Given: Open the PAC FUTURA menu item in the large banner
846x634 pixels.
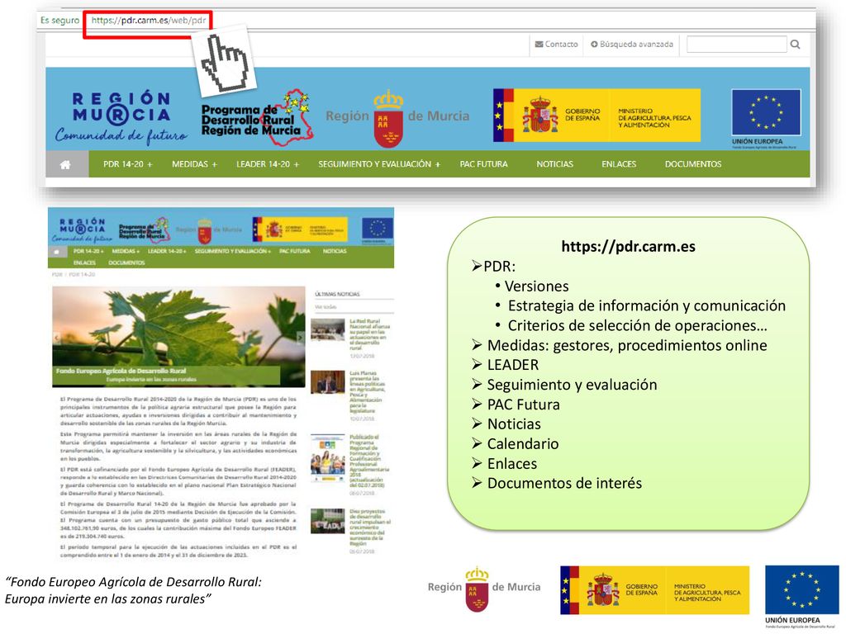Looking at the screenshot, I should [483, 164].
